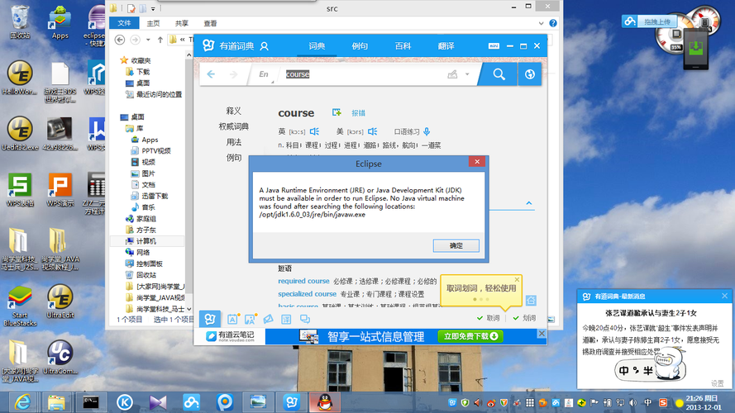The image size is (735, 413).
Task: Switch to the 例句 tab
Action: [360, 46]
